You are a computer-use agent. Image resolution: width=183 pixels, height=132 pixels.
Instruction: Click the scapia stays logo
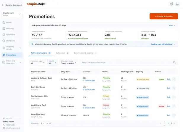point(36,4)
